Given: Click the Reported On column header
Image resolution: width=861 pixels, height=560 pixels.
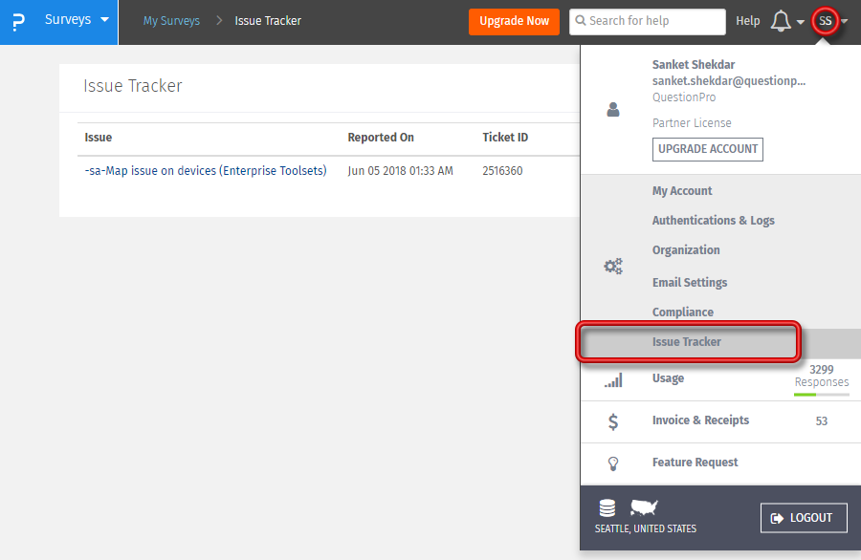Looking at the screenshot, I should click(381, 137).
